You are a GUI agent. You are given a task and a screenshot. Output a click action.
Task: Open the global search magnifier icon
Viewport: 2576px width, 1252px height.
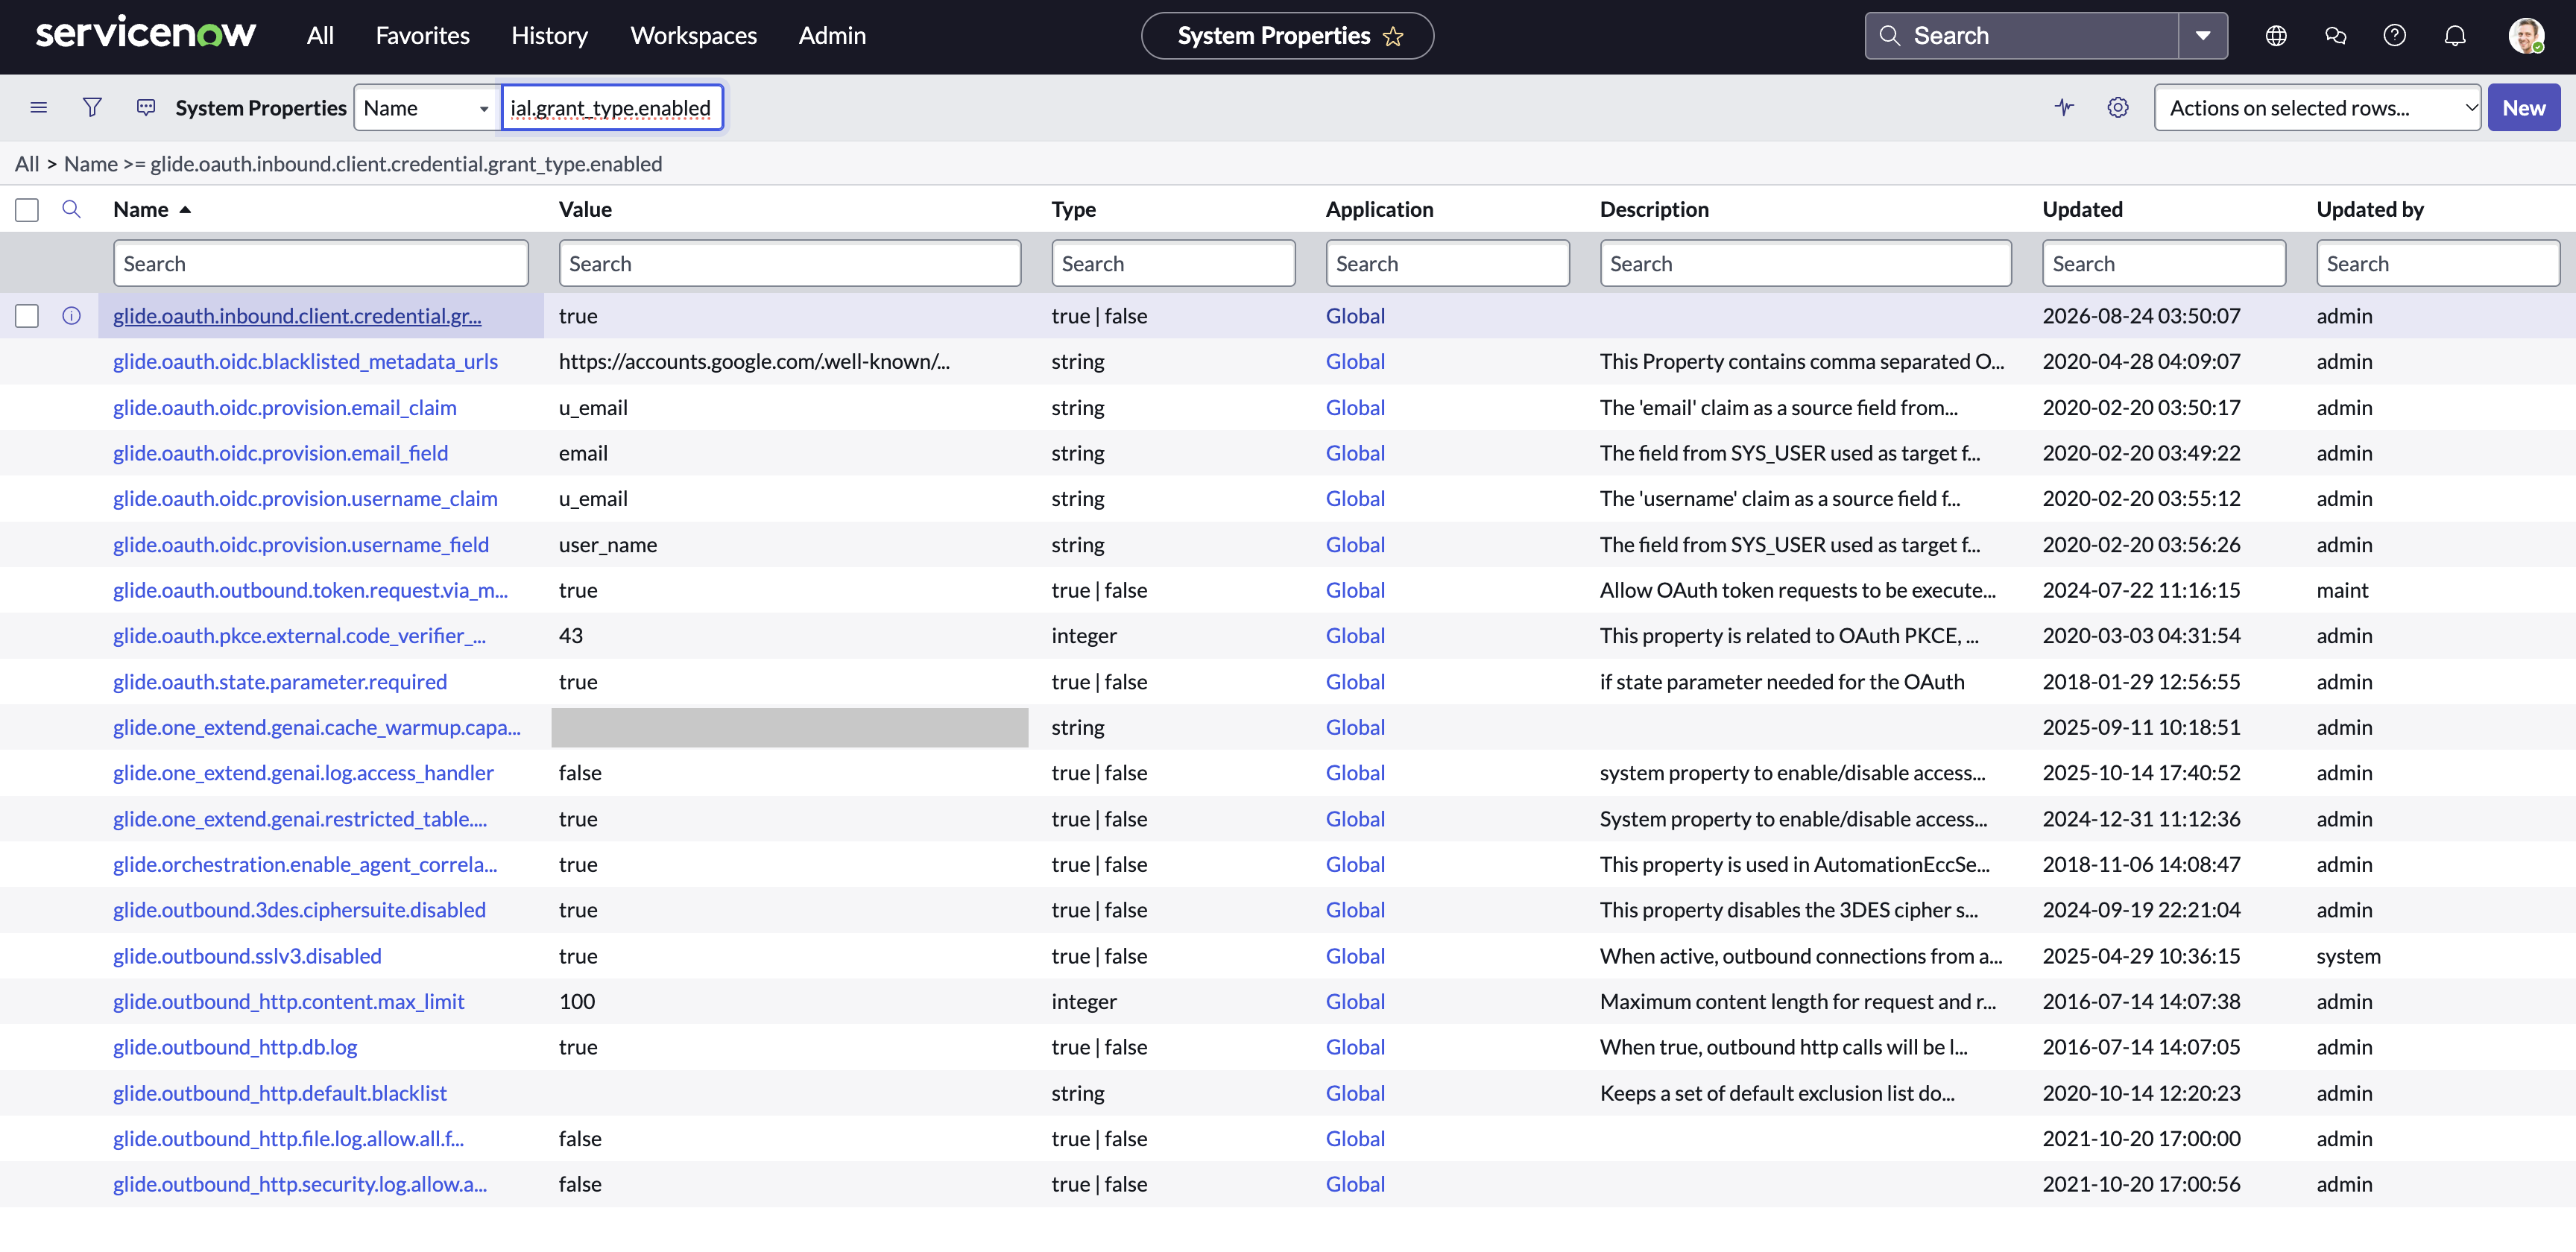[1889, 36]
